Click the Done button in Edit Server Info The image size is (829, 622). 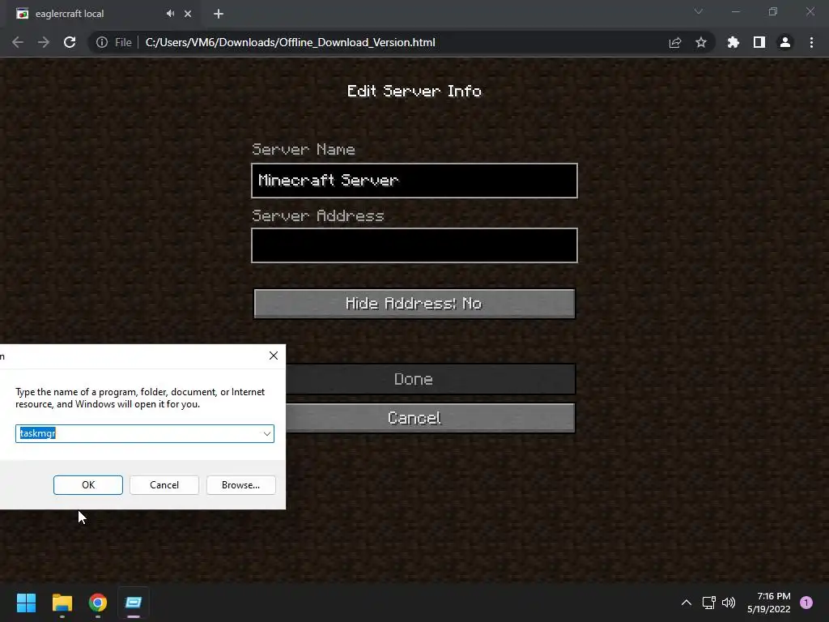tap(431, 379)
